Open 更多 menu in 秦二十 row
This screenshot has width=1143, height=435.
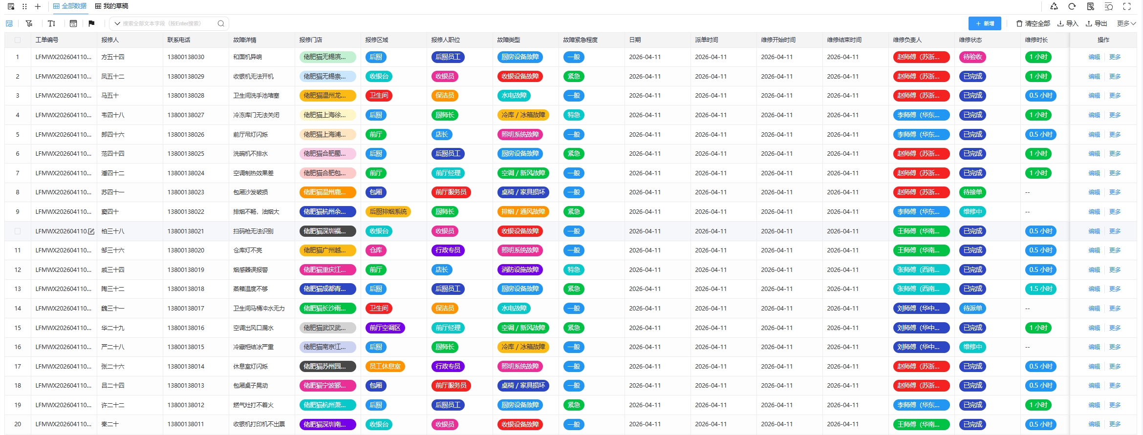tap(1115, 424)
